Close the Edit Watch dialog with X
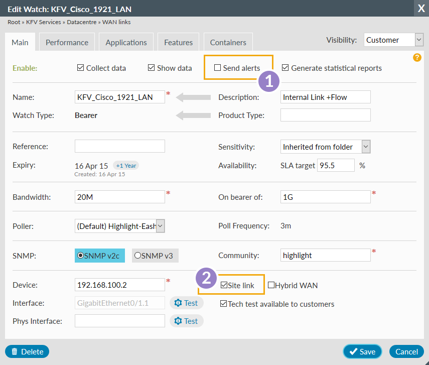Image resolution: width=429 pixels, height=365 pixels. click(x=420, y=8)
